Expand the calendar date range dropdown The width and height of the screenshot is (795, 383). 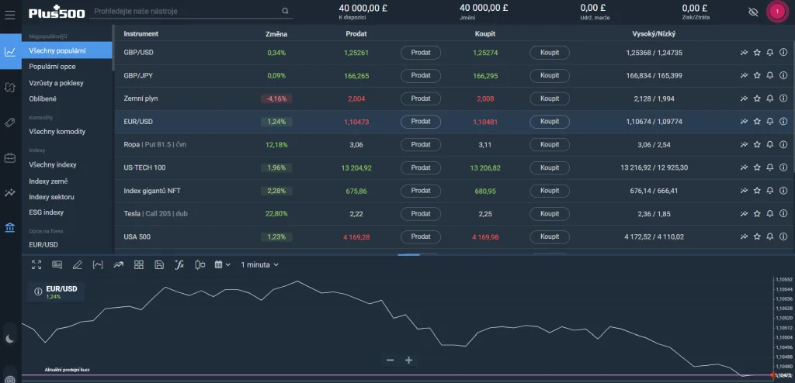tap(222, 264)
